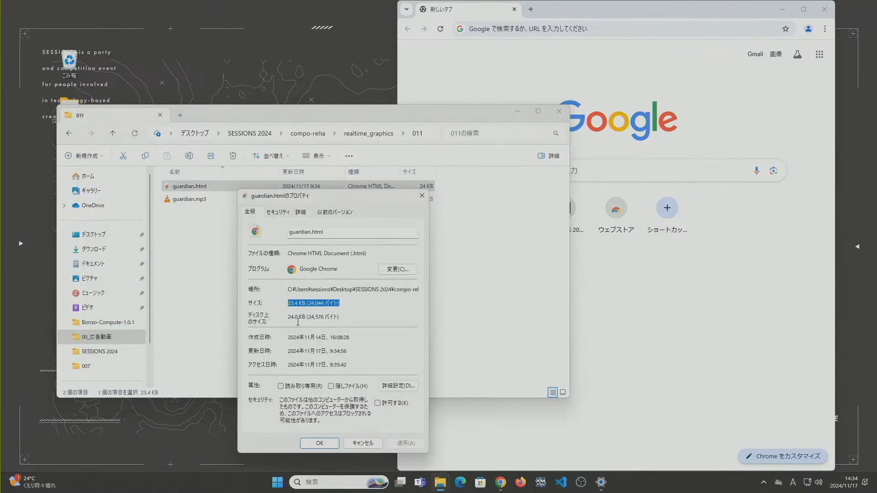Viewport: 877px width, 493px height.
Task: Click the Share icon in Explorer toolbar
Action: point(211,156)
